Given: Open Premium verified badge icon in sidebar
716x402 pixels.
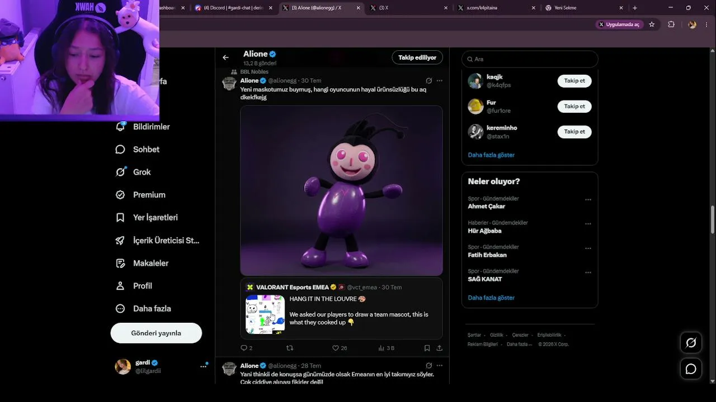Looking at the screenshot, I should point(120,195).
